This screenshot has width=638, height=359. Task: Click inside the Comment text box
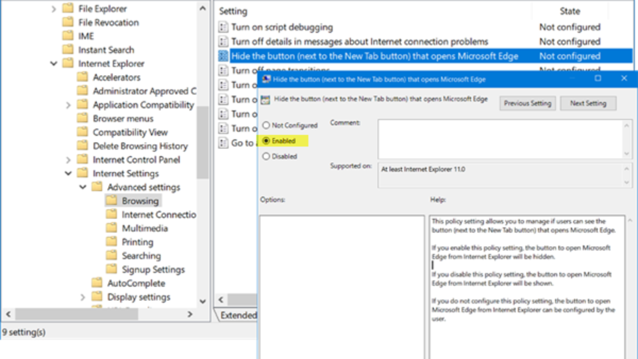pyautogui.click(x=500, y=139)
